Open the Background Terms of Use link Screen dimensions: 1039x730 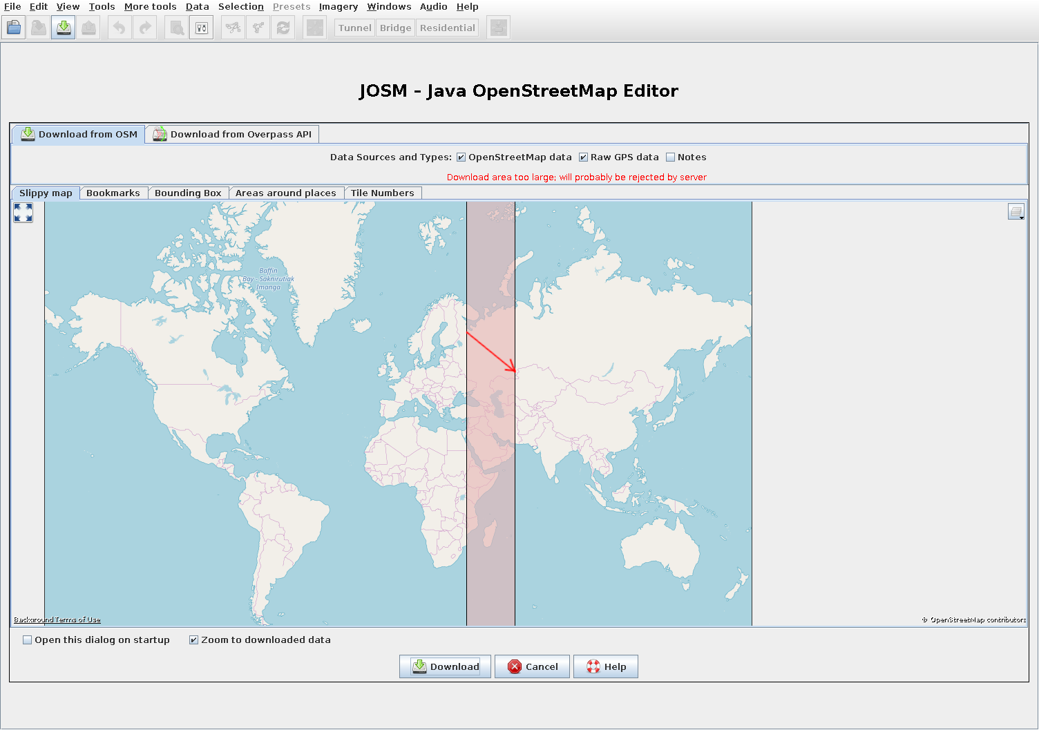(x=57, y=620)
